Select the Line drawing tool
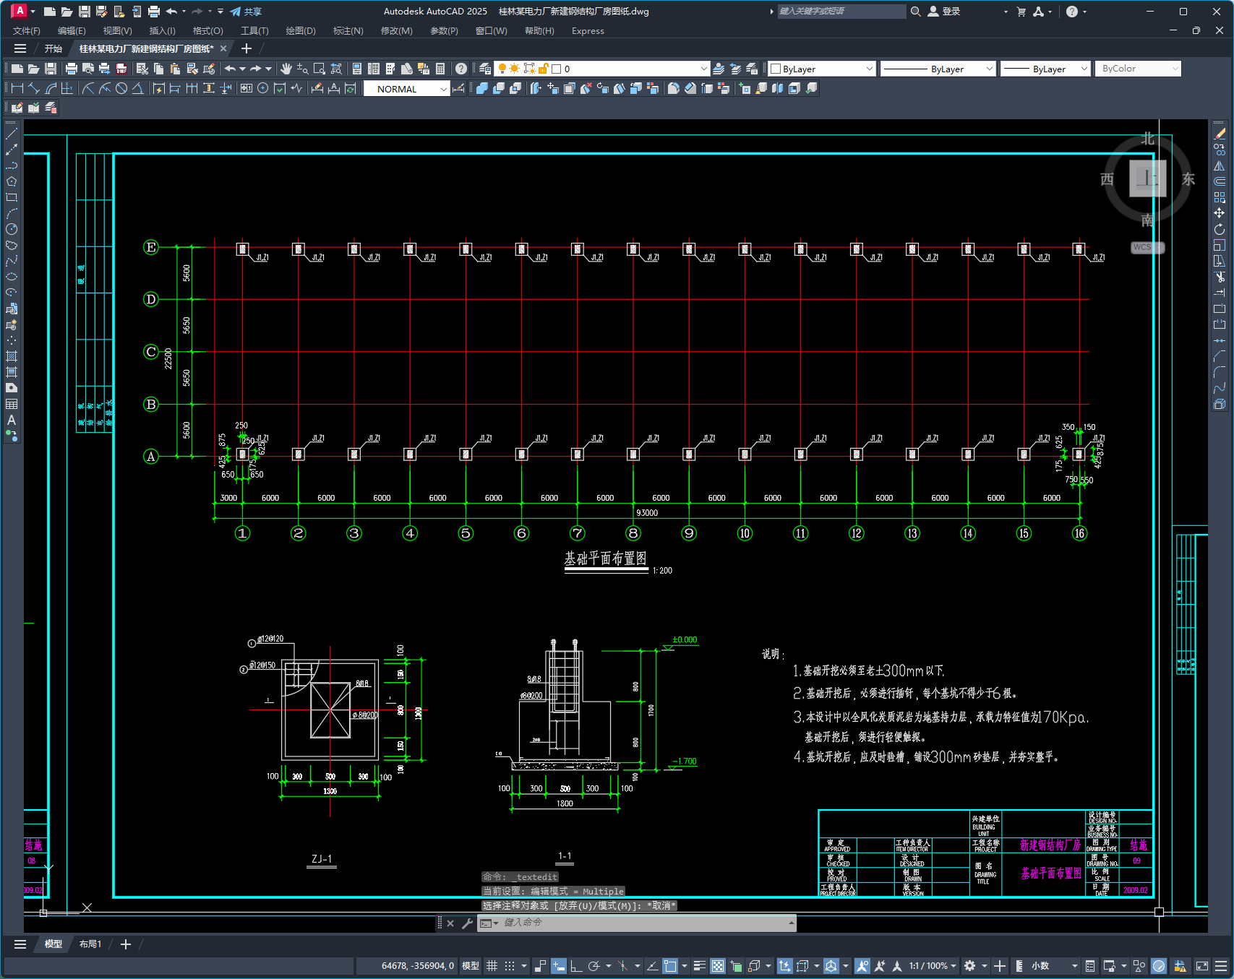This screenshot has height=979, width=1234. click(12, 134)
